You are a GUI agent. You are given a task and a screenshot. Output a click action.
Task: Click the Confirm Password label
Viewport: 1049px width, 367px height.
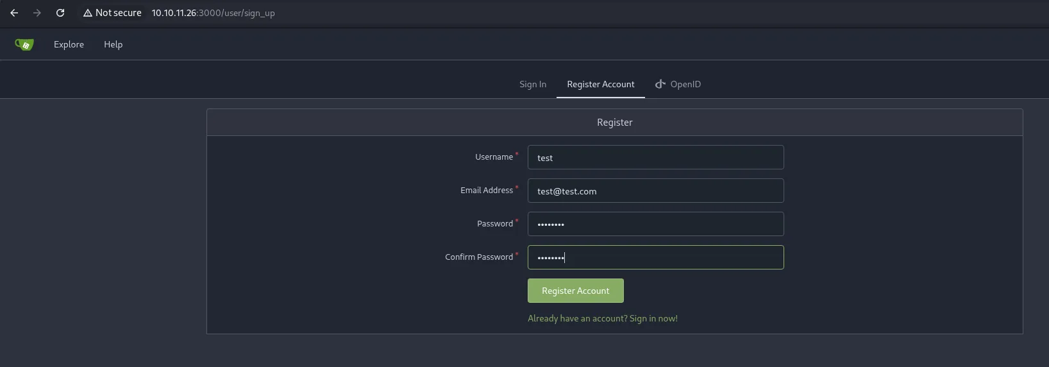coord(479,257)
